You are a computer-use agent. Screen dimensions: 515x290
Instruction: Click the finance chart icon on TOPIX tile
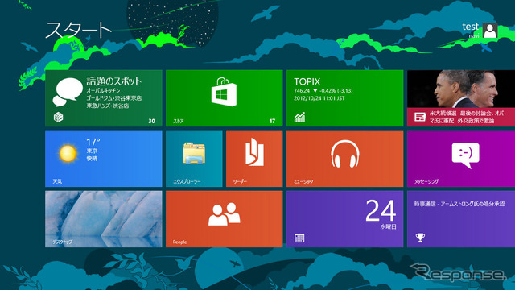pos(299,117)
